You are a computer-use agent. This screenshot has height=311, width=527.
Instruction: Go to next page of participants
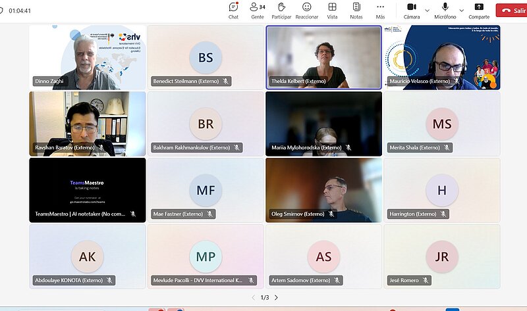(x=276, y=297)
